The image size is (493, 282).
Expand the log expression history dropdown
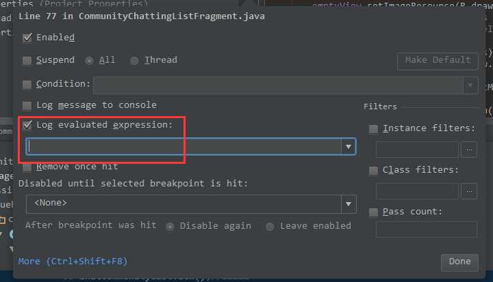click(349, 147)
